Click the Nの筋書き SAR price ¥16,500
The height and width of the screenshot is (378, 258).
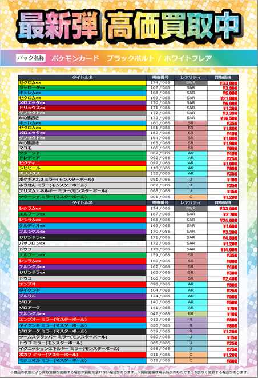click(x=223, y=118)
